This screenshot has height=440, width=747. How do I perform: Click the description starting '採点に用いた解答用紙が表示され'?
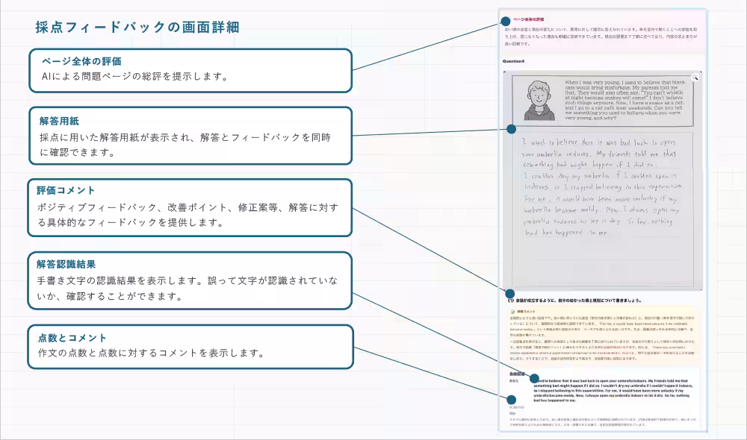[x=185, y=145]
